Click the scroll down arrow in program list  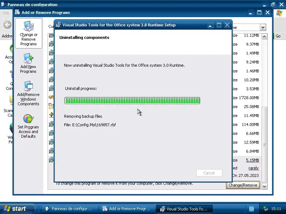point(264,186)
